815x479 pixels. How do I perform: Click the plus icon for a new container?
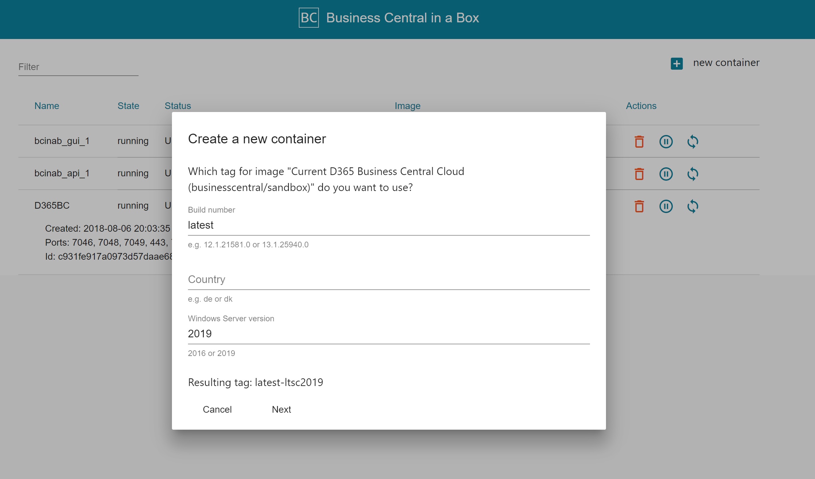677,63
